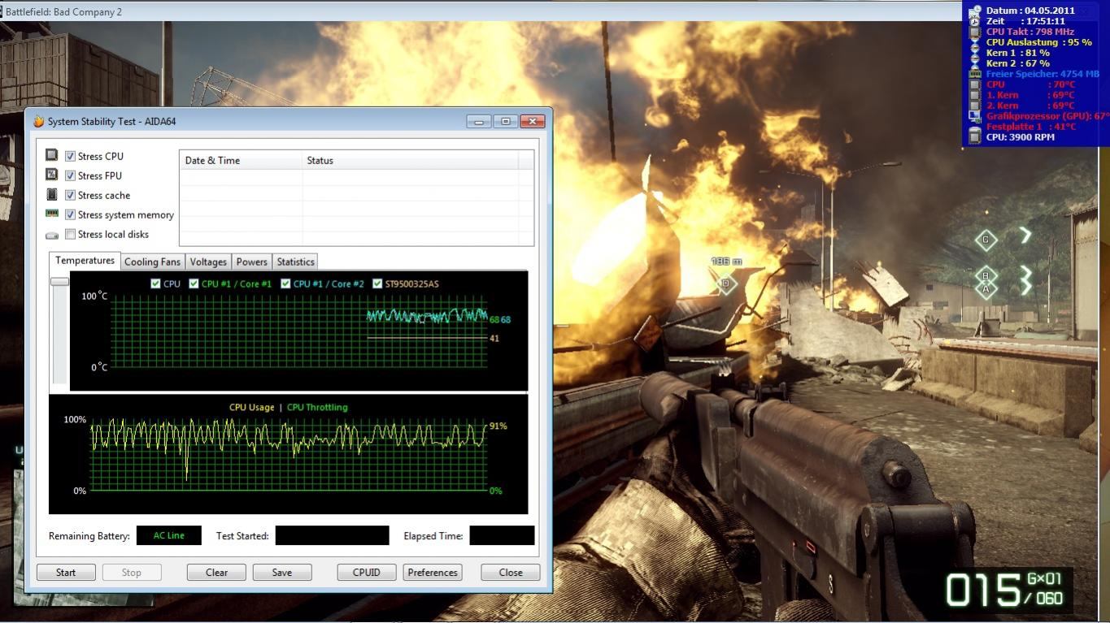Screen dimensions: 1110x623
Task: Minimize the System Stability Test window
Action: click(478, 122)
